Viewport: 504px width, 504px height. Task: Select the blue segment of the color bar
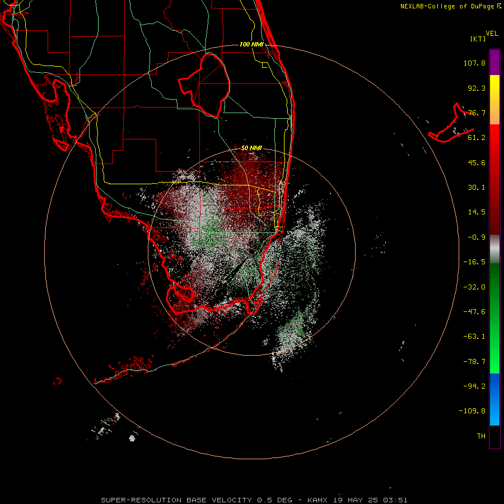(494, 399)
